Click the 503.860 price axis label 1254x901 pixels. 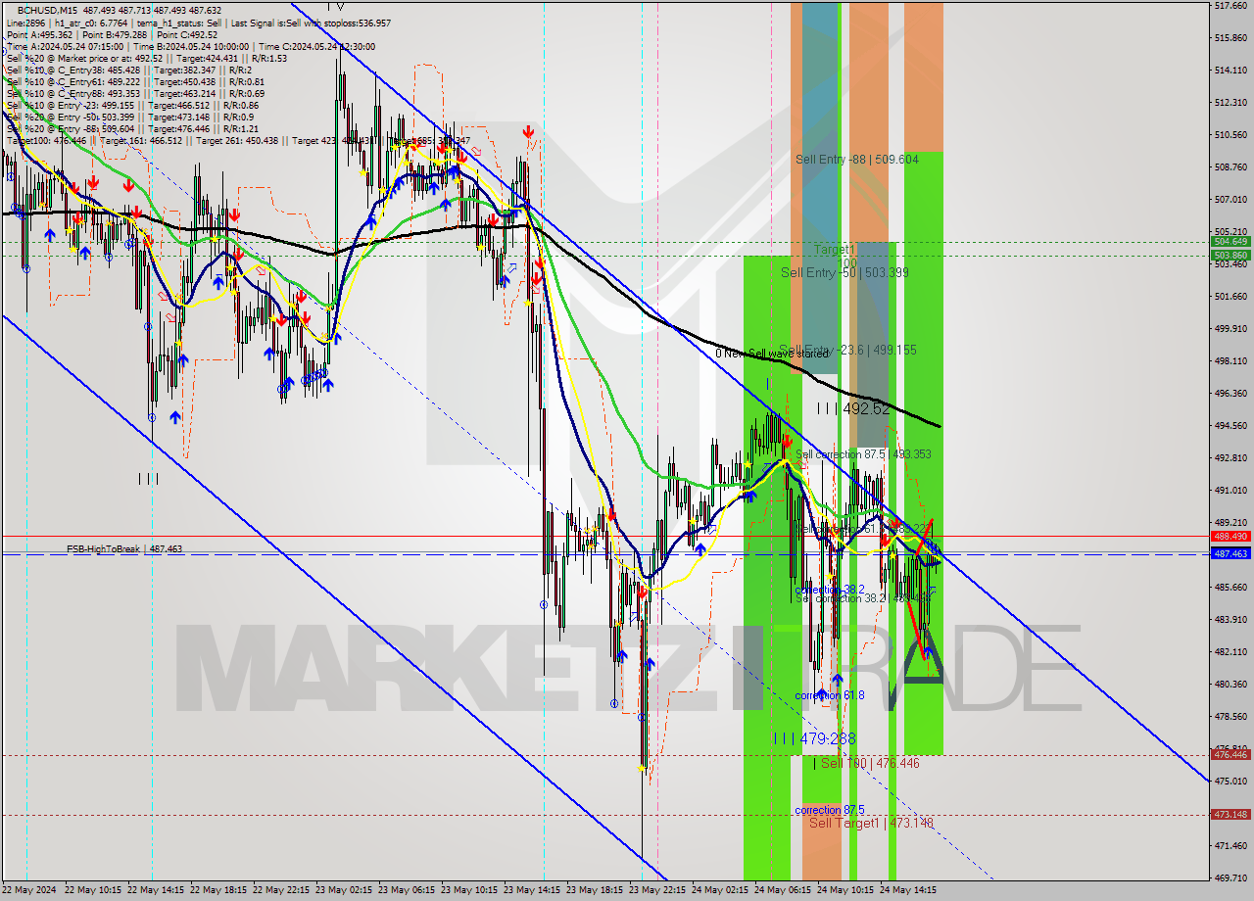click(x=1230, y=255)
